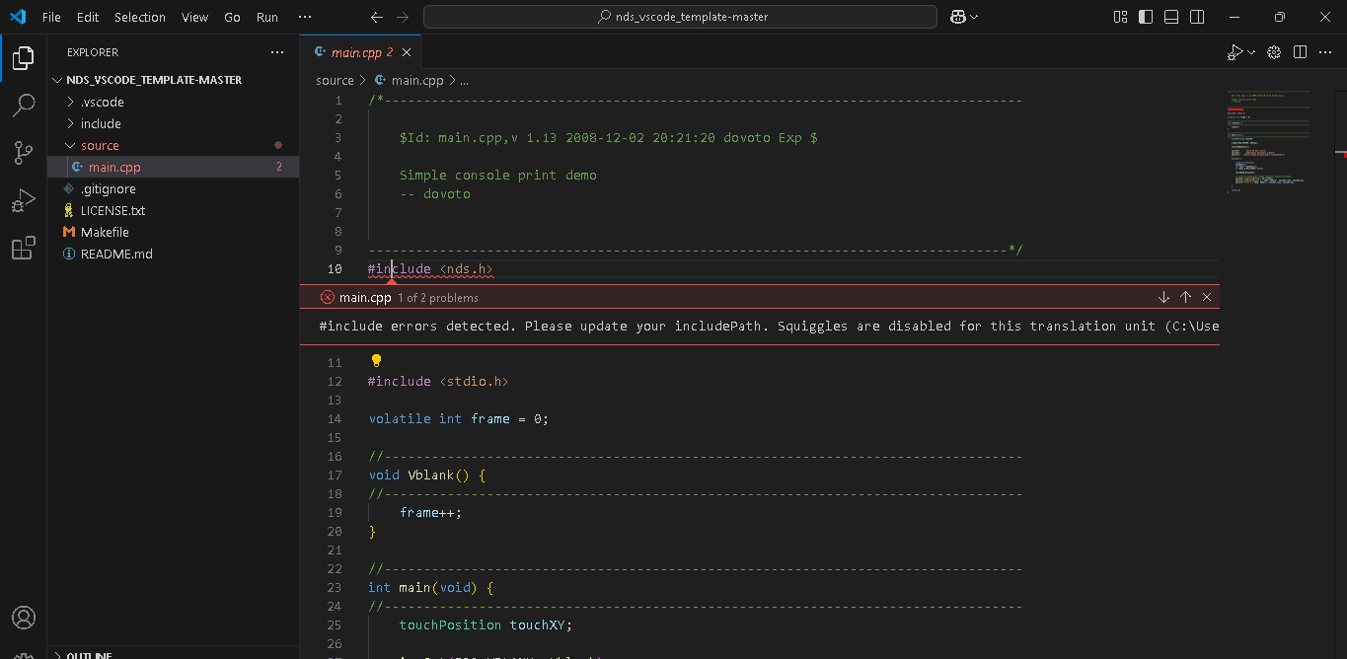Go to next problem arrow

(x=1163, y=297)
